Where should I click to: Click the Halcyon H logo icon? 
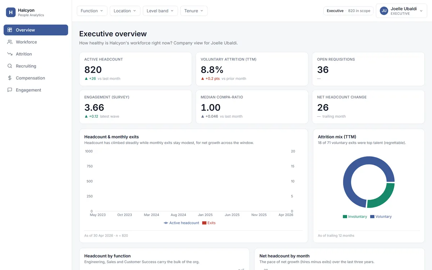click(x=11, y=13)
